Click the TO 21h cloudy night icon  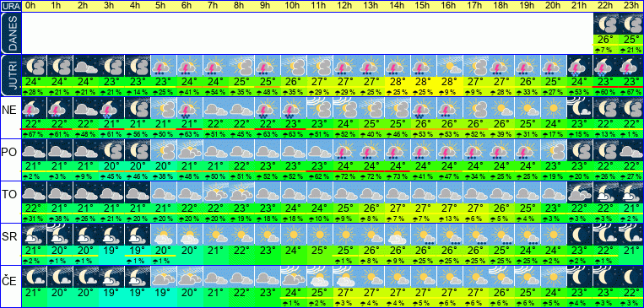coord(580,192)
